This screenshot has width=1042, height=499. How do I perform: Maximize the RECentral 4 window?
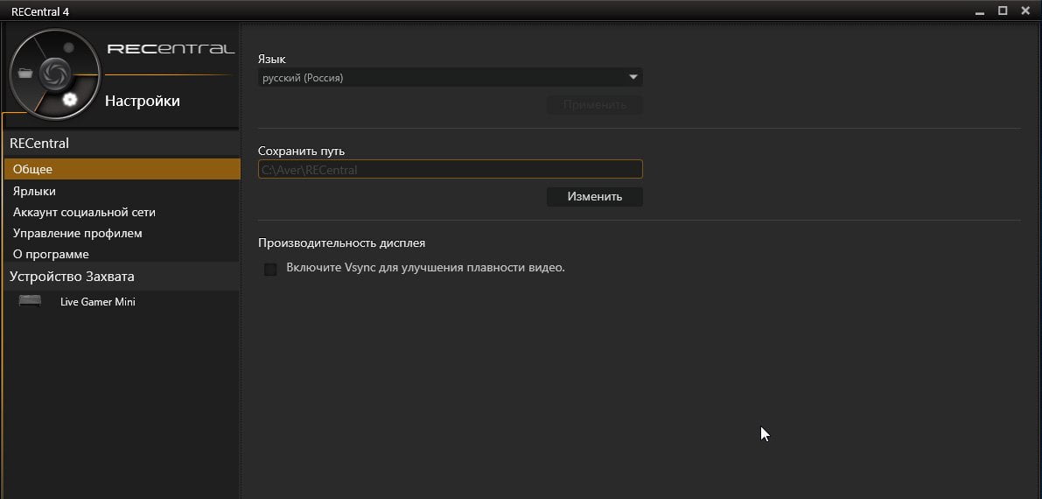(x=1003, y=11)
